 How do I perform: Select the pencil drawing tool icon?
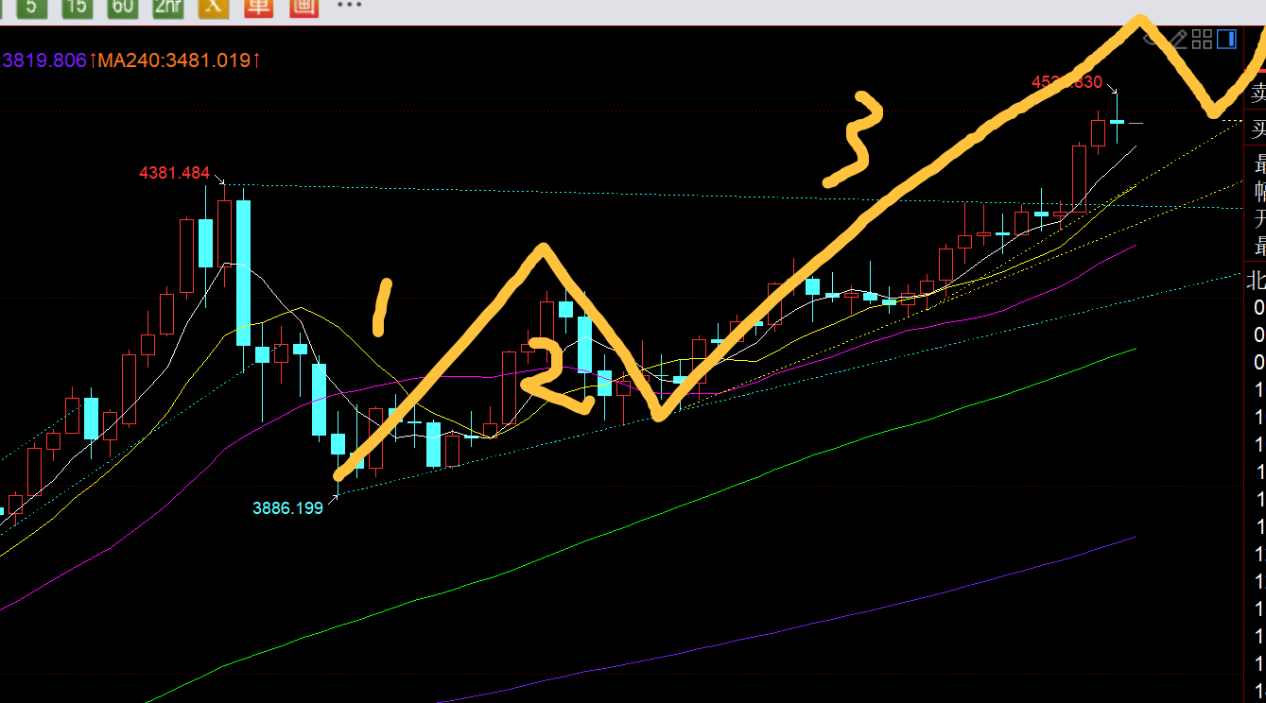(1178, 39)
